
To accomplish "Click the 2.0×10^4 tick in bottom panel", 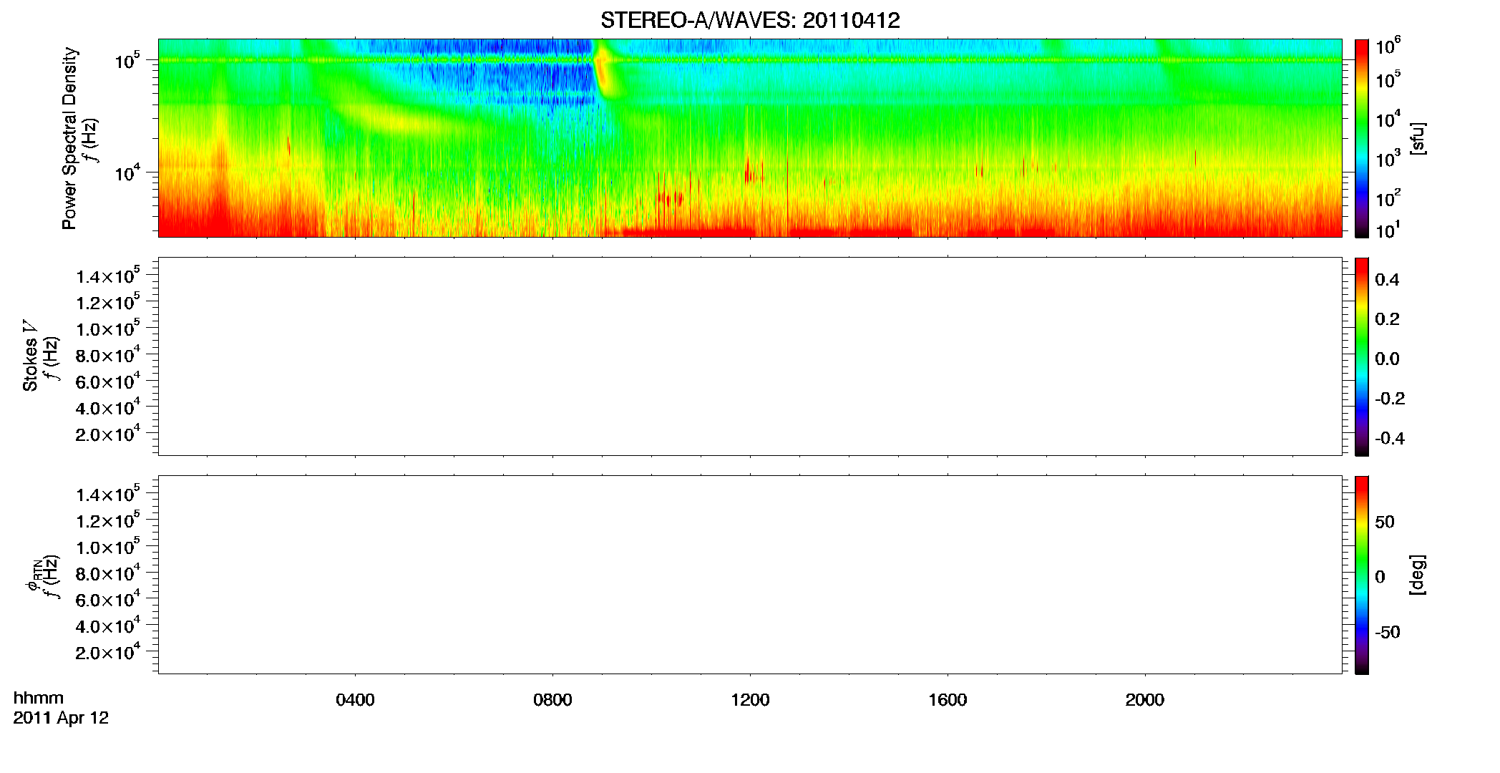I will click(108, 651).
